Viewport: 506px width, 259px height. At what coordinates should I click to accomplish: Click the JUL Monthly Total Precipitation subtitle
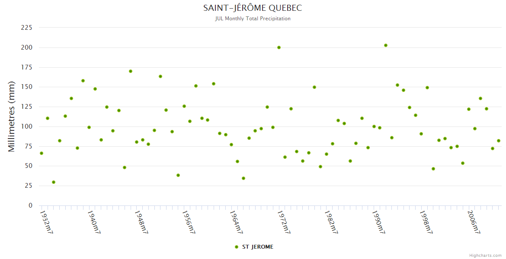[x=253, y=19]
